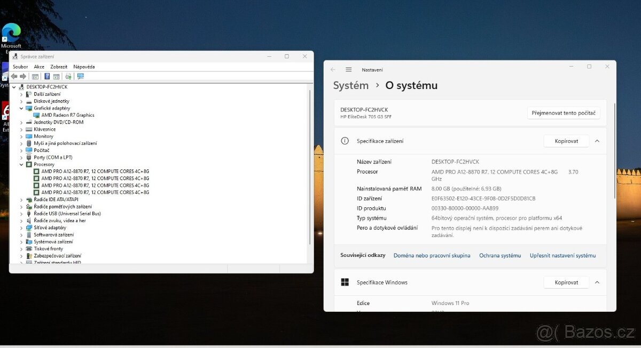Open Upřesnit nastavení systému link
This screenshot has height=348, width=641.
point(562,255)
